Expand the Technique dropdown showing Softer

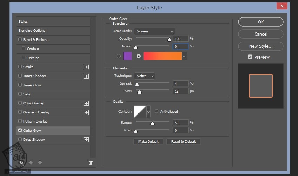pos(144,76)
